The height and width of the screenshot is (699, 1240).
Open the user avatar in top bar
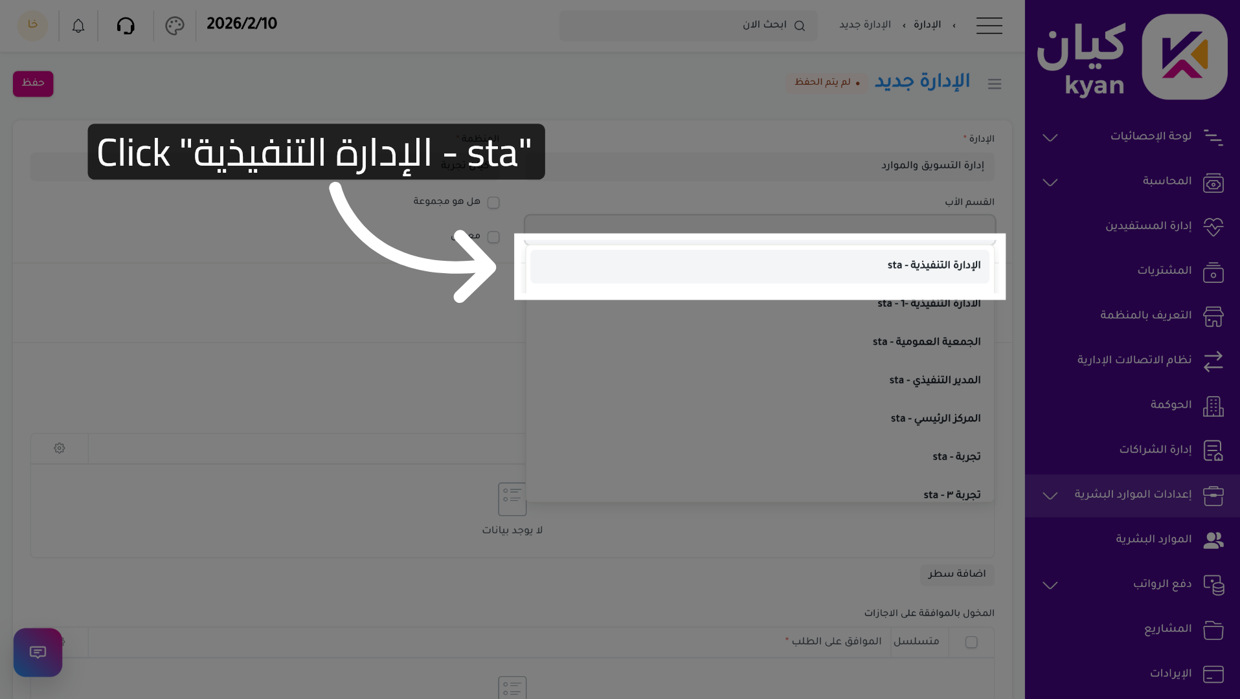[32, 26]
